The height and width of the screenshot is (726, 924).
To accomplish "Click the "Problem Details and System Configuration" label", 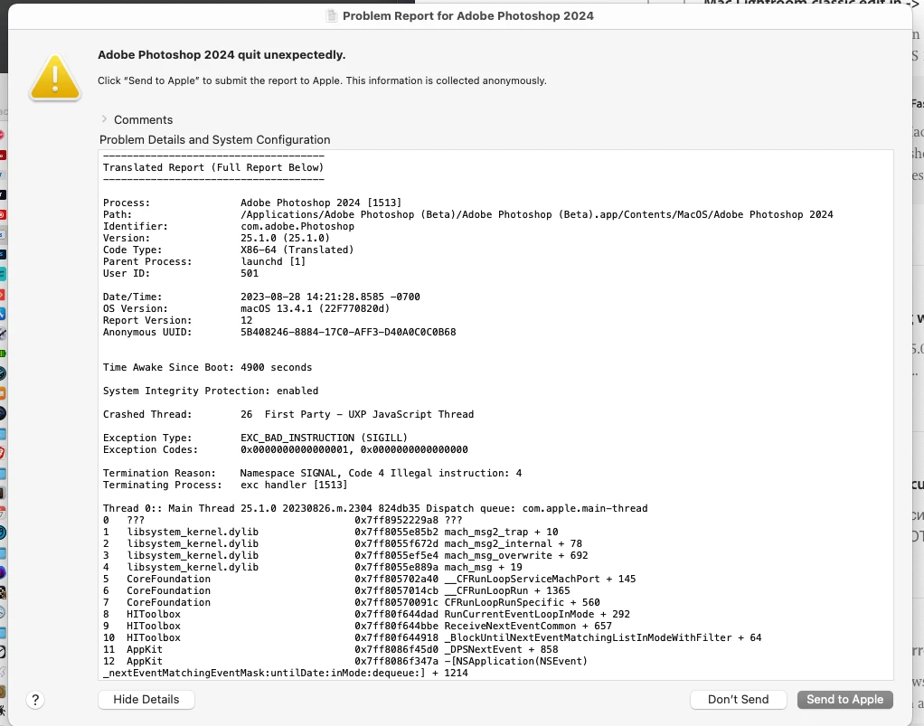I will pos(214,139).
